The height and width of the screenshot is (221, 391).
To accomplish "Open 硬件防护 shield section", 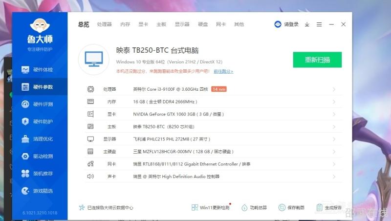I will coord(42,121).
